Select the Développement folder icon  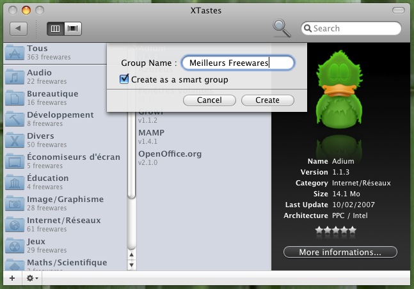point(15,119)
